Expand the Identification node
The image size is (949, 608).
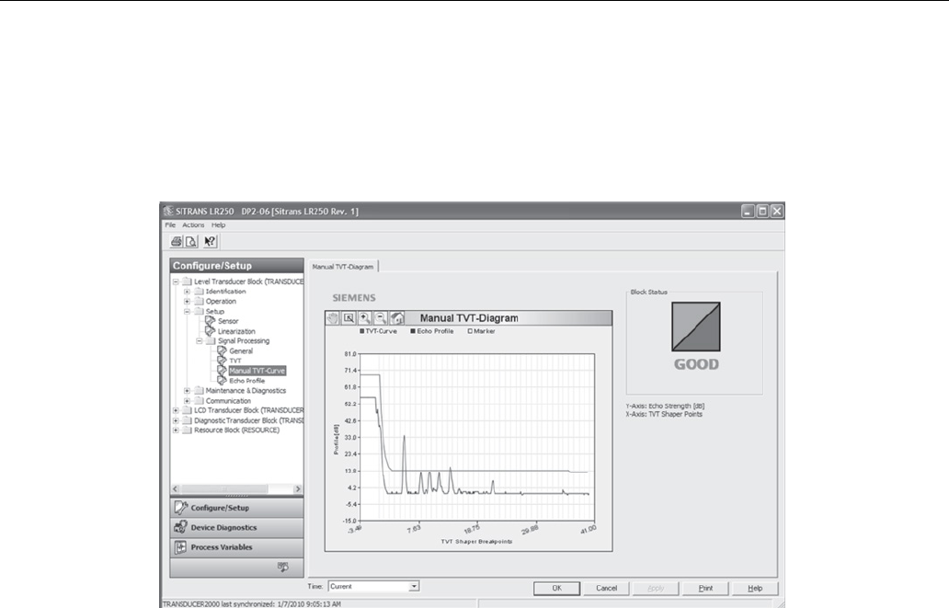187,292
